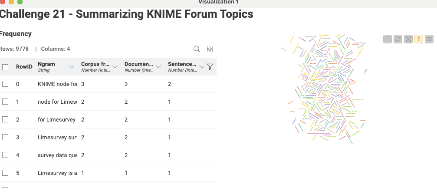Open the word cloud hamburger menu
437x194 pixels.
click(429, 39)
